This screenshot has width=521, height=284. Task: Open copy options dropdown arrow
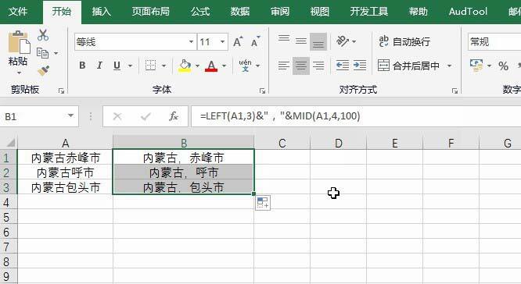click(x=56, y=53)
